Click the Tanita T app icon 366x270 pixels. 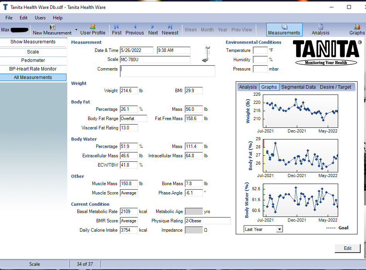tap(5, 7)
